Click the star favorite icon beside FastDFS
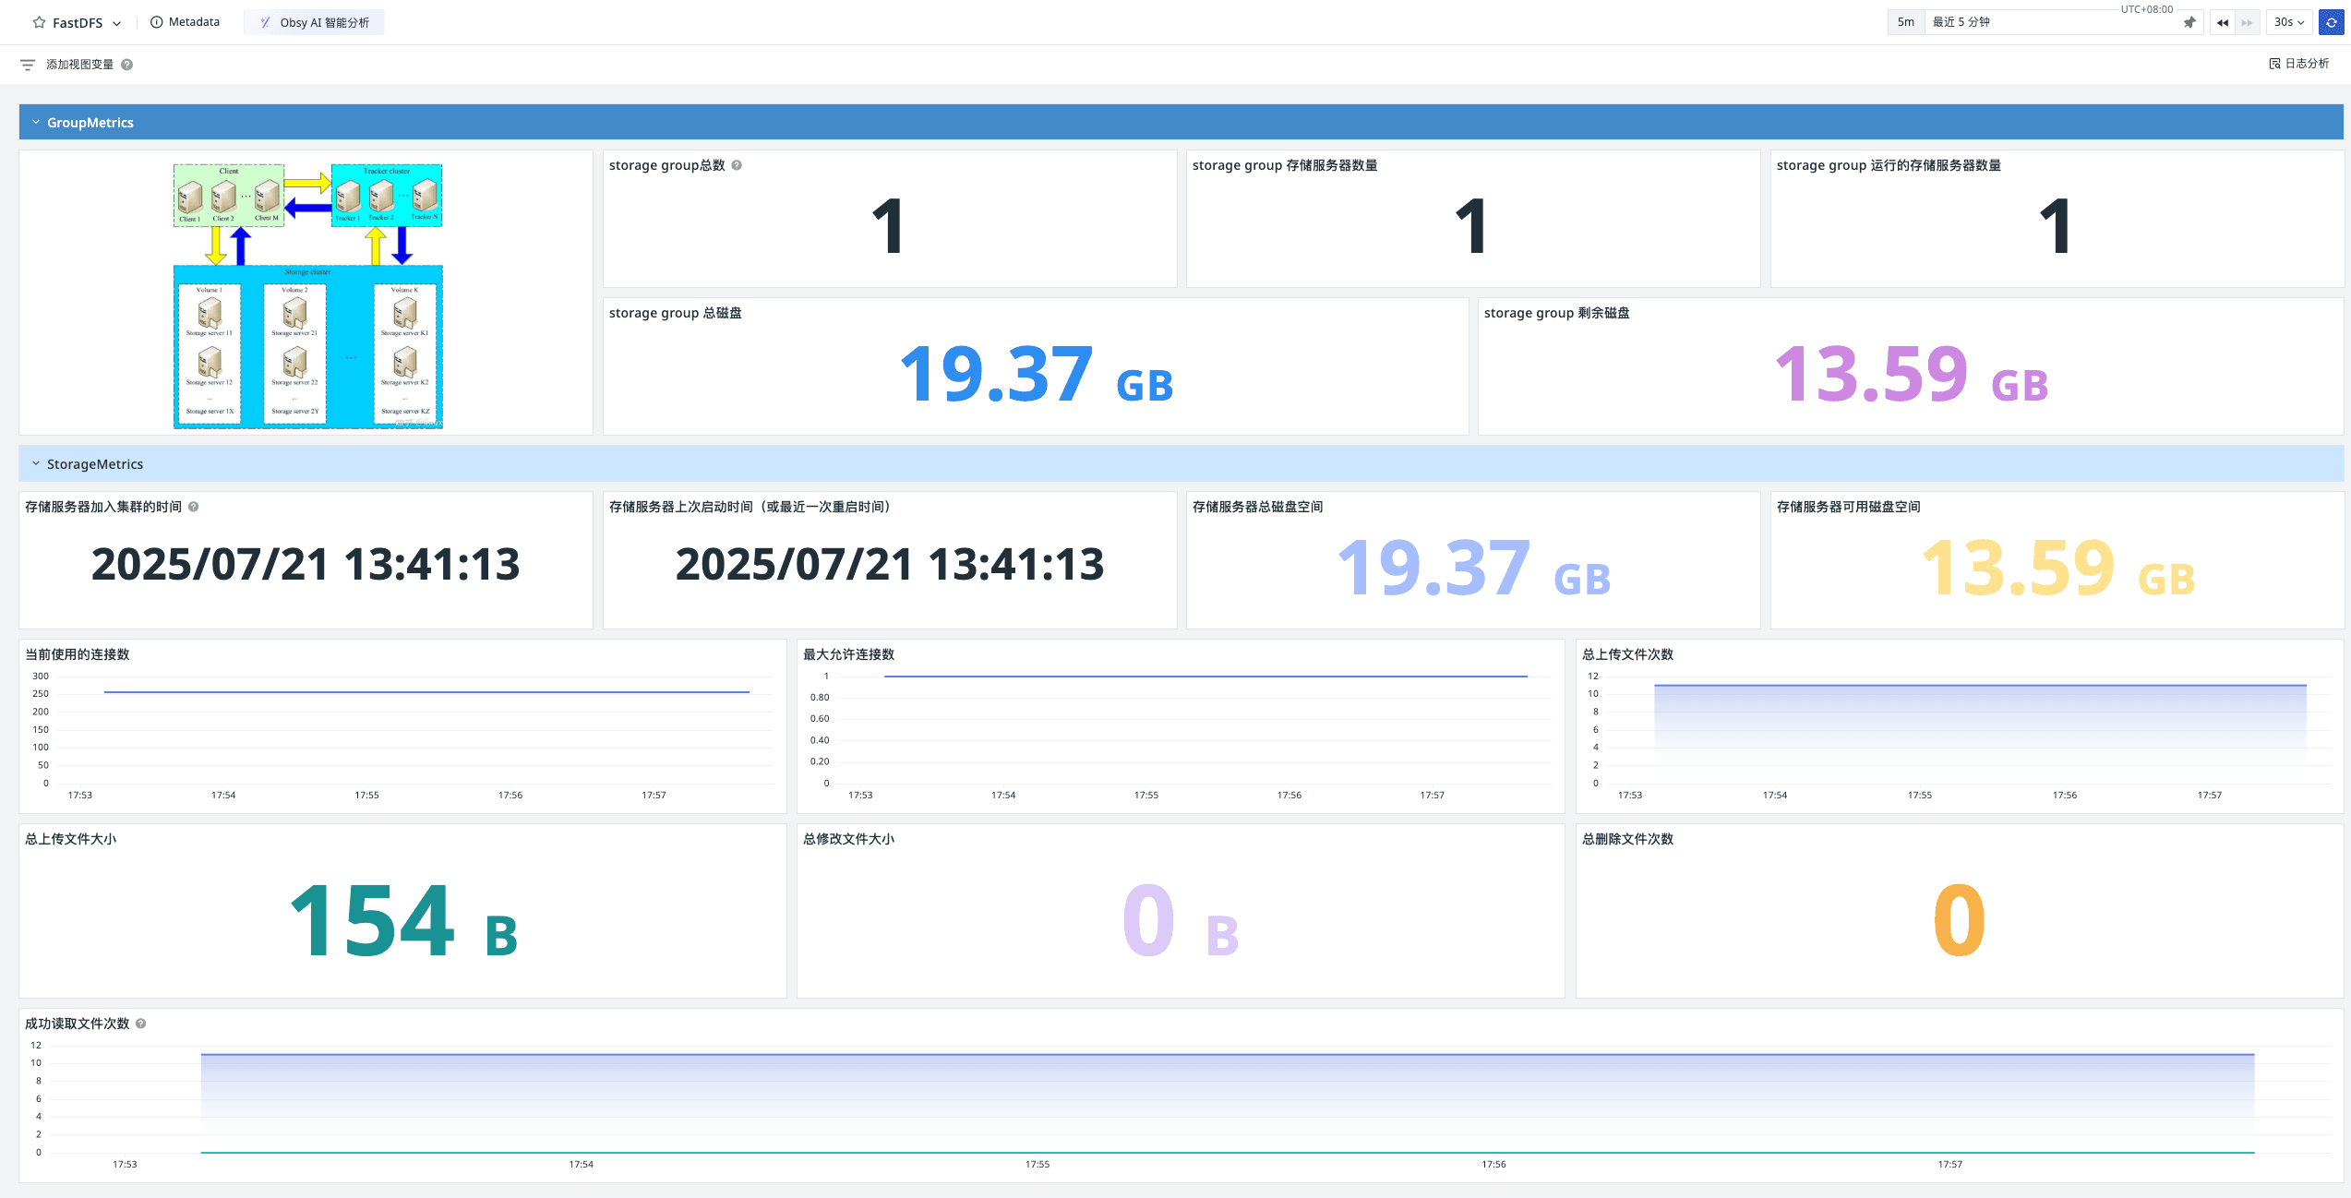 pos(39,22)
